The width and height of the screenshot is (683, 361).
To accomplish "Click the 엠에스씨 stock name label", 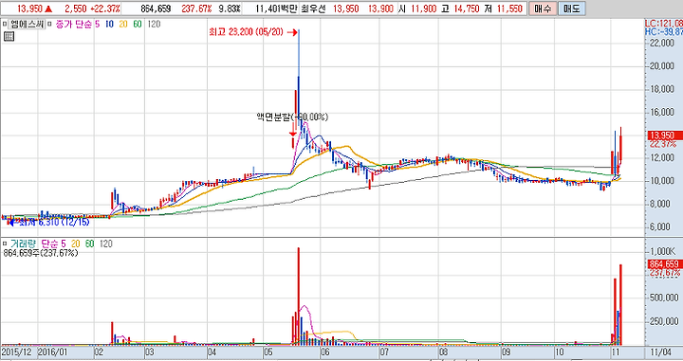I will point(27,25).
